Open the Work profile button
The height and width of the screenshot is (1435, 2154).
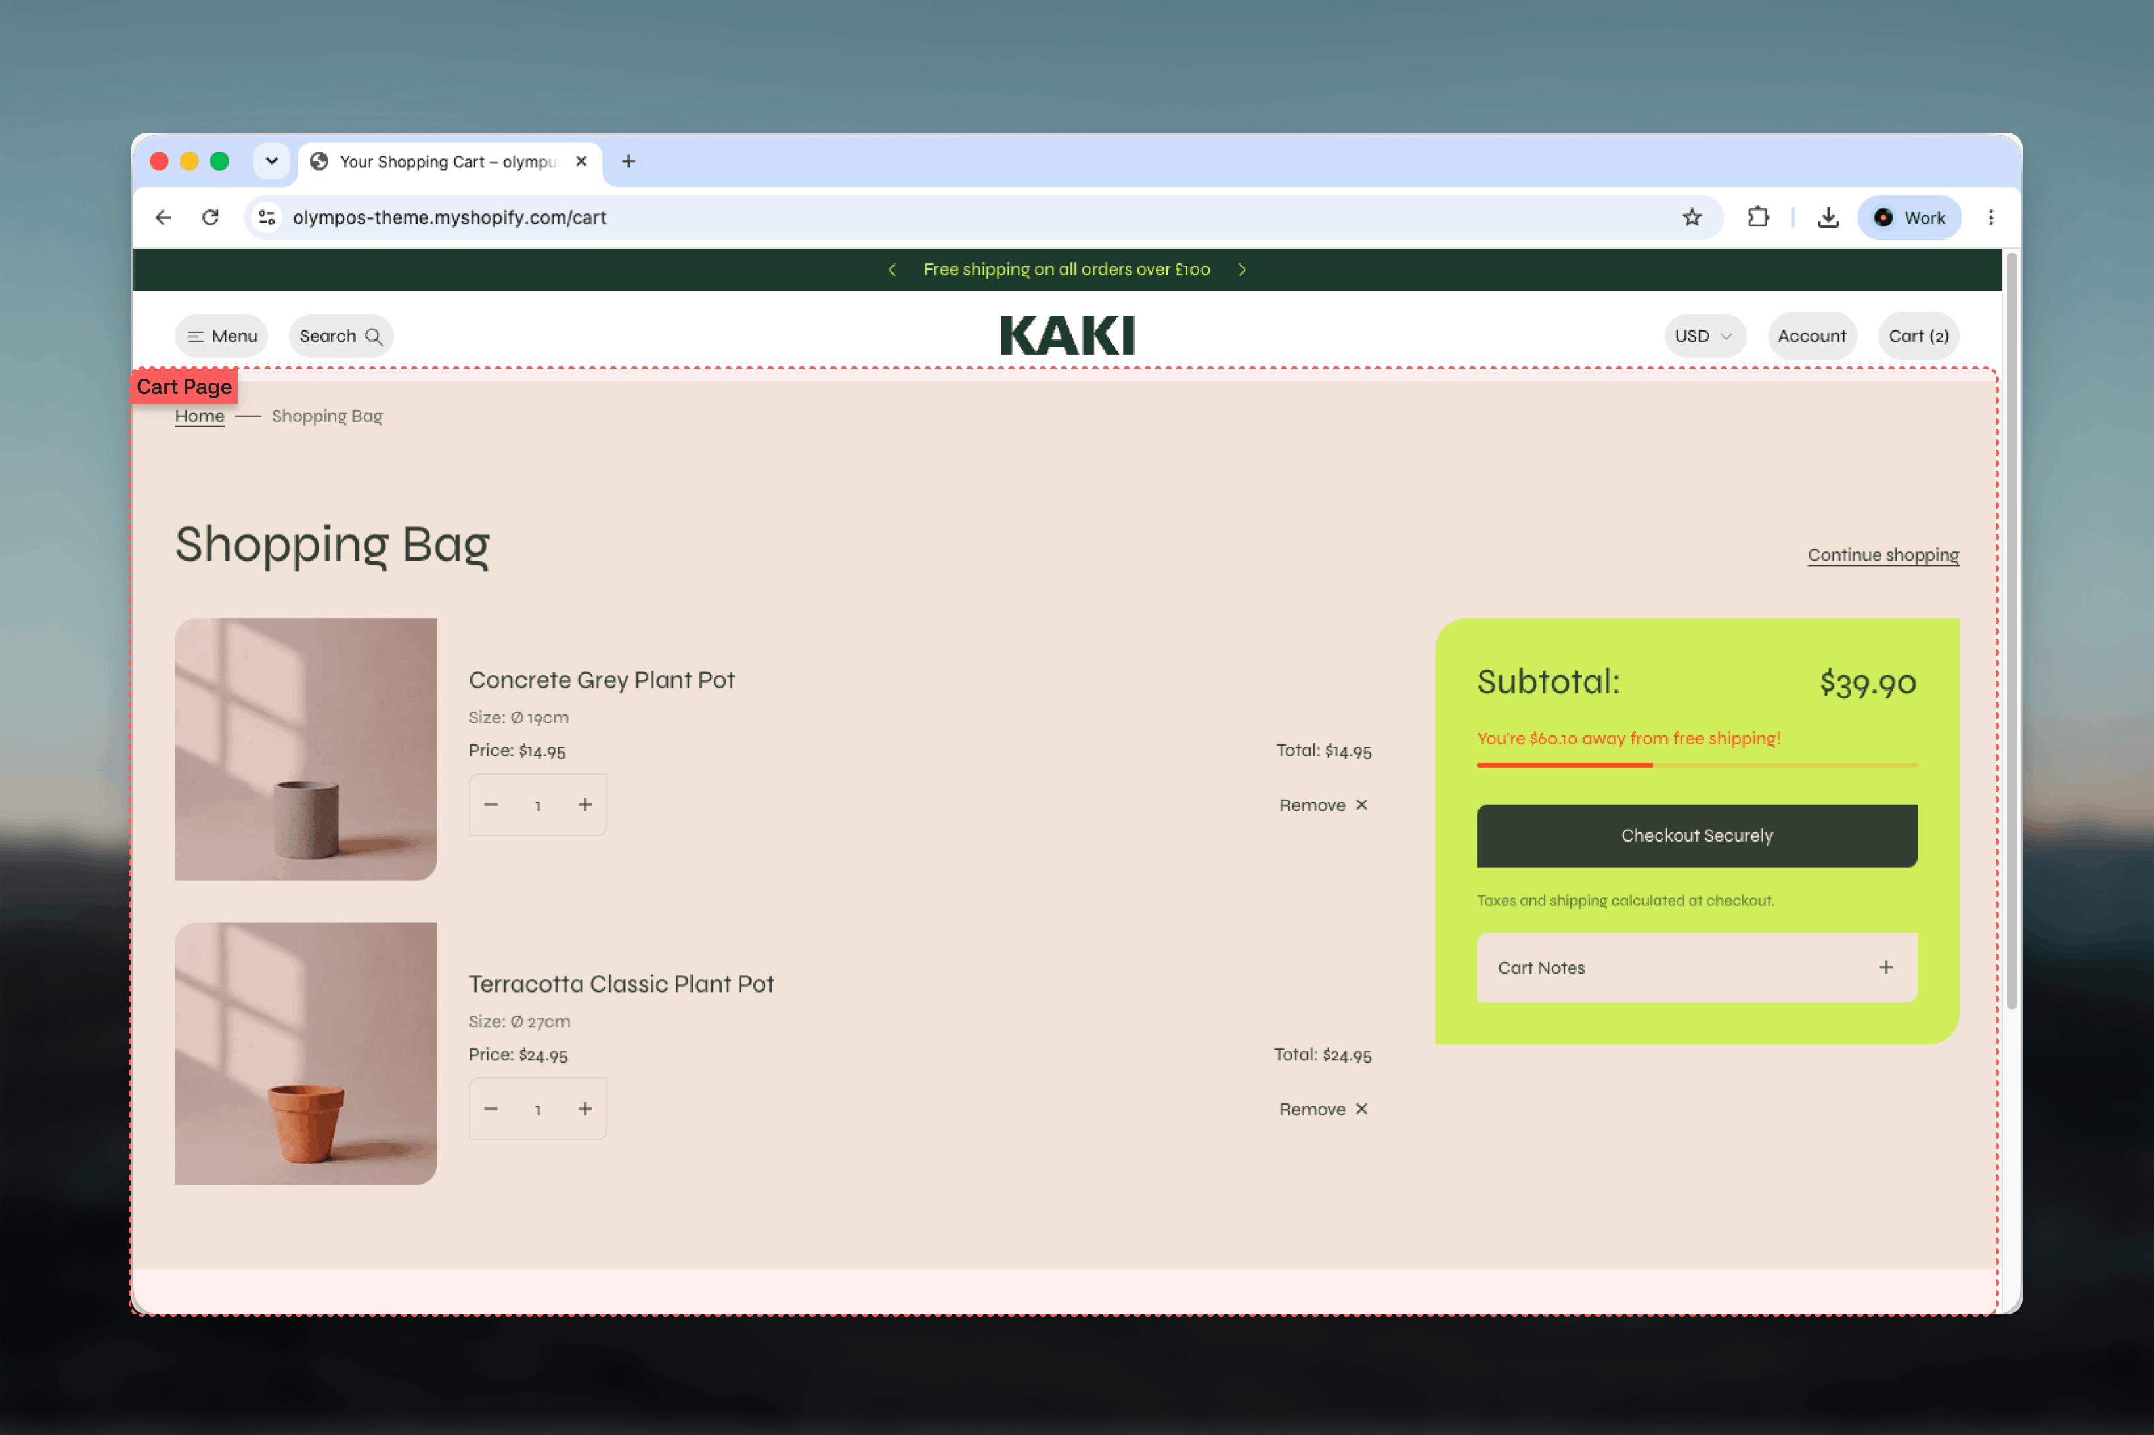click(1908, 217)
